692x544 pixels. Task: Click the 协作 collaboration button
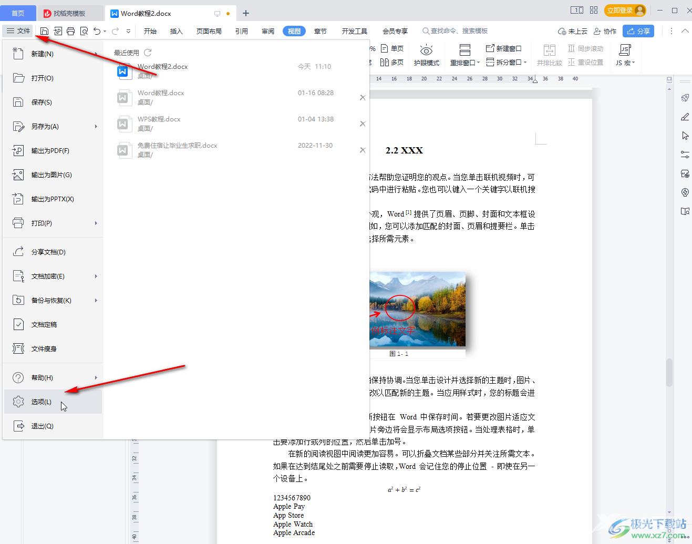605,32
